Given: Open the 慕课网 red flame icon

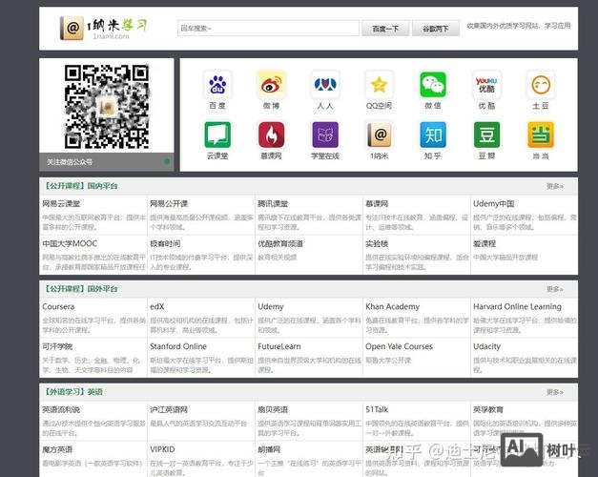Looking at the screenshot, I should pos(271,135).
